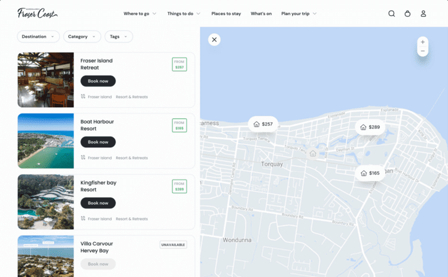Click Fraser Island tag on Kingfisher bay Resort
Screen dimensions: 448x277
99,219
